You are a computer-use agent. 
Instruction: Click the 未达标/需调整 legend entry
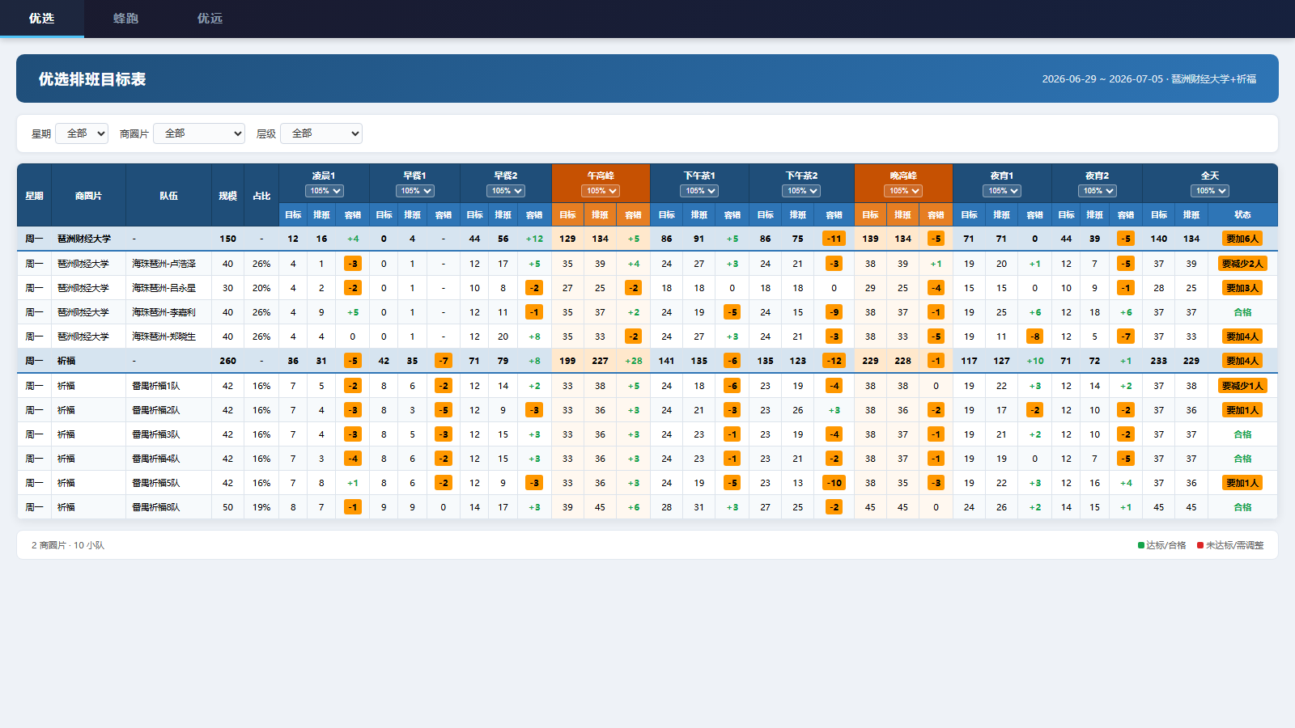click(1230, 545)
